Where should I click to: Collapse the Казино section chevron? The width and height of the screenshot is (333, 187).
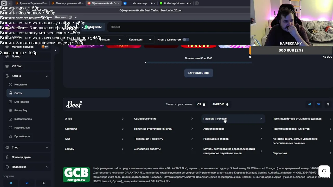[x=47, y=76]
